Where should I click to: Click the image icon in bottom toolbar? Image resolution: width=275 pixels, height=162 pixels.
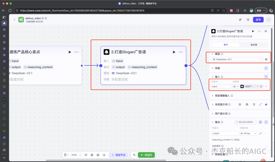[98, 155]
